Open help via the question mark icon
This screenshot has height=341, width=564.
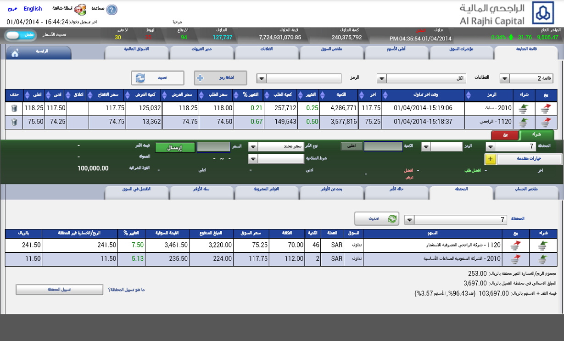pyautogui.click(x=112, y=10)
